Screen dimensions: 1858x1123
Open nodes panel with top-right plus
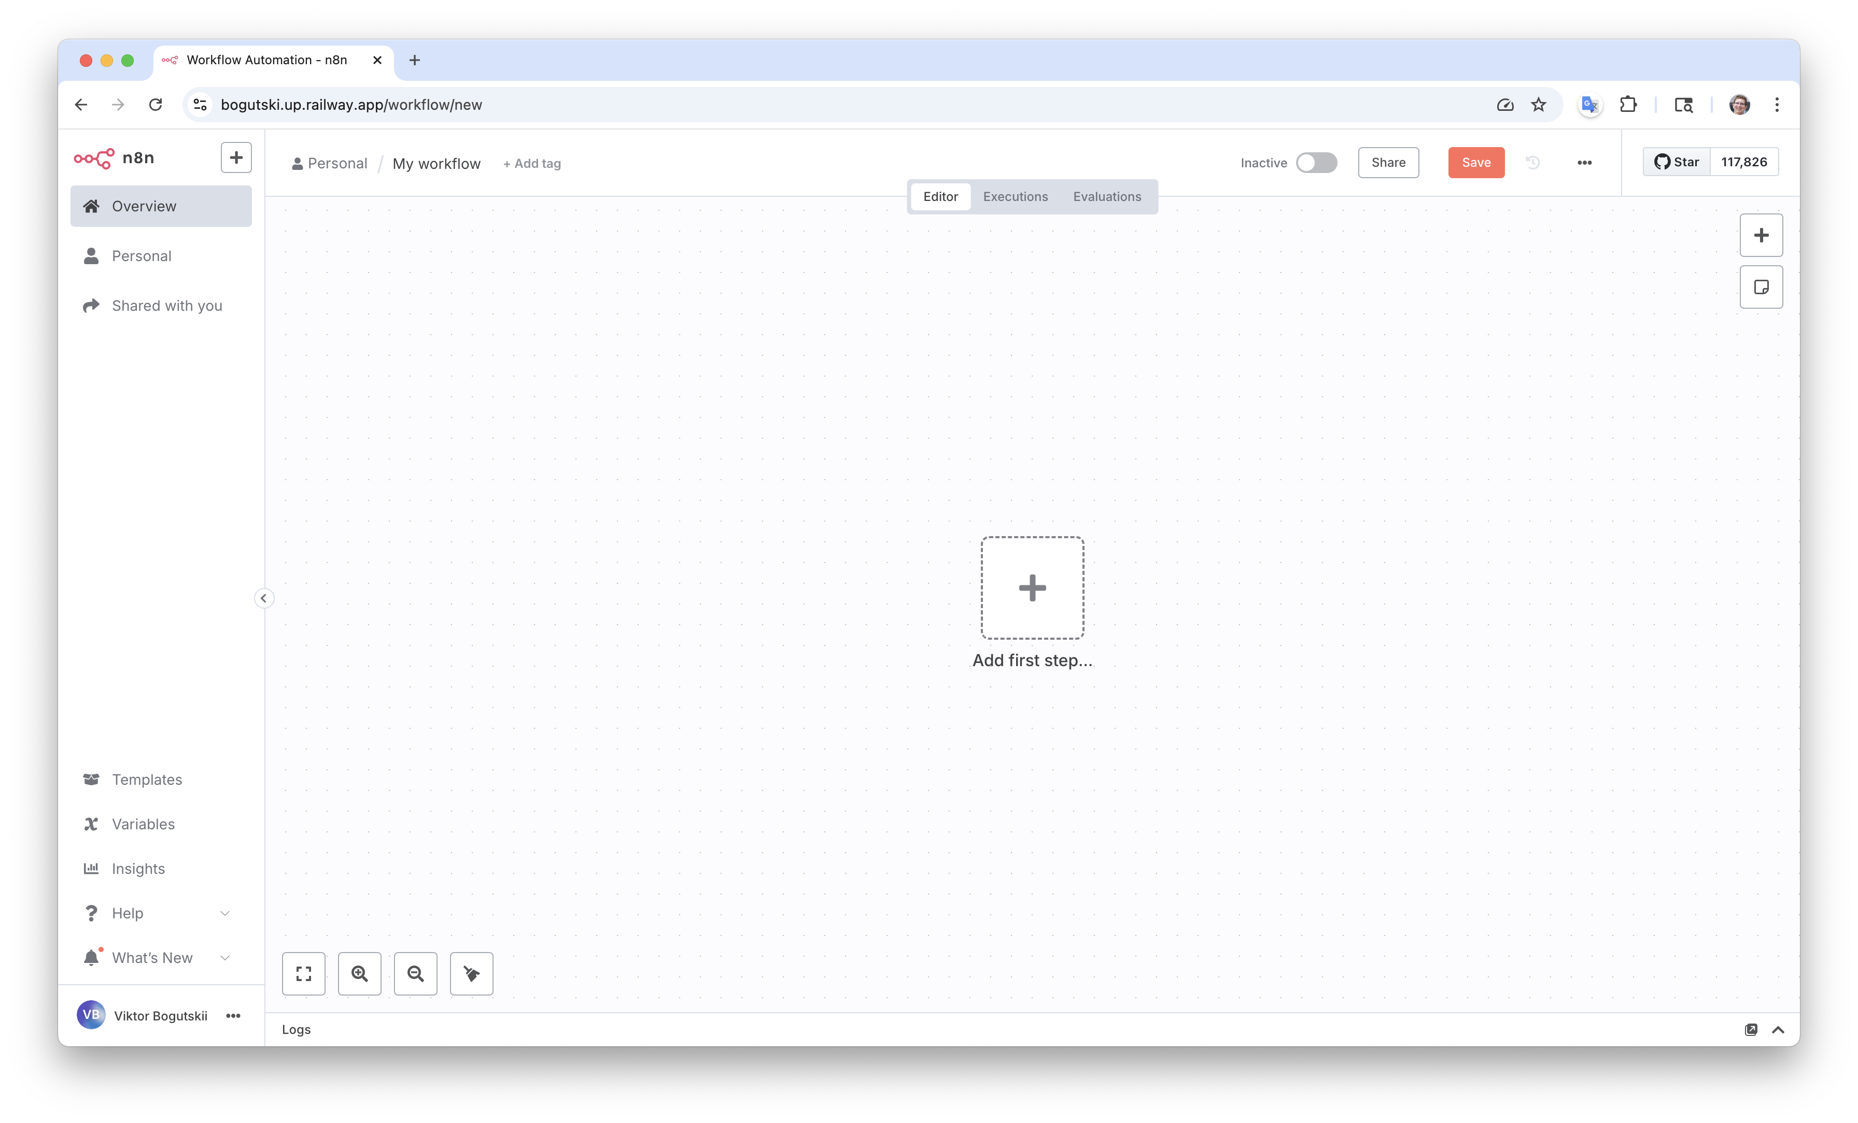pyautogui.click(x=1761, y=235)
